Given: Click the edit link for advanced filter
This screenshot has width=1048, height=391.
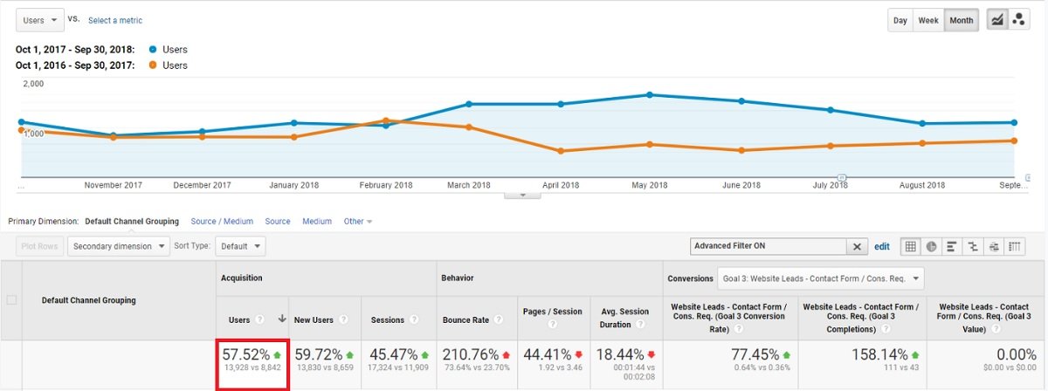Looking at the screenshot, I should point(882,247).
